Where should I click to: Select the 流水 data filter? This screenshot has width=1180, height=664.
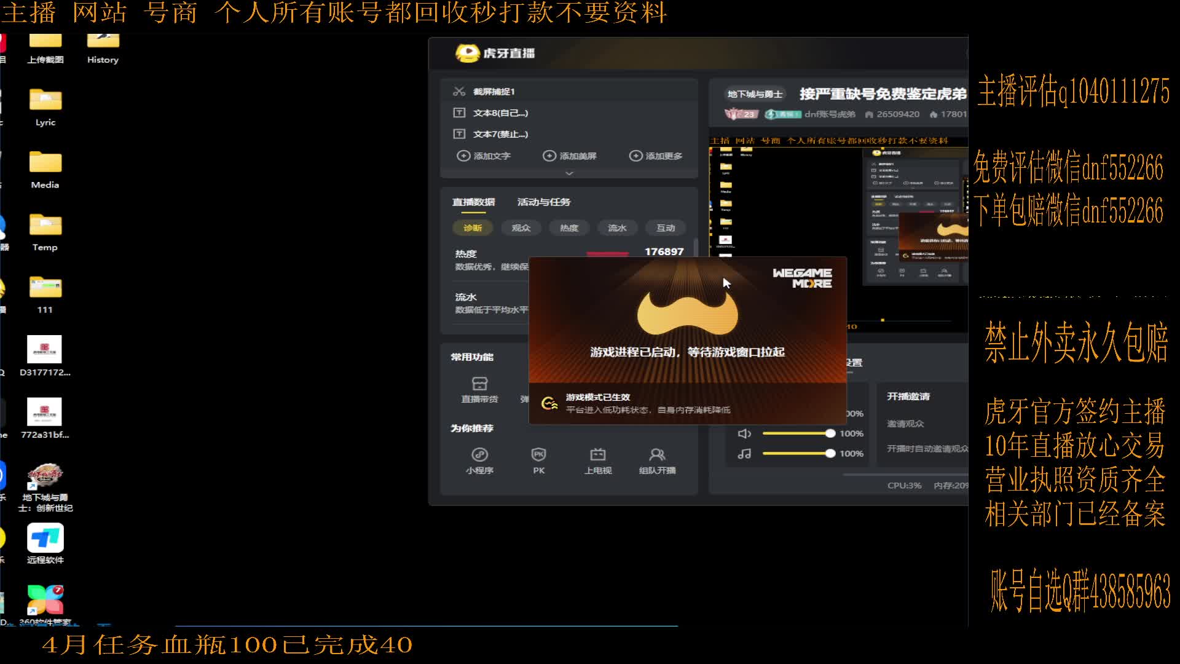617,227
